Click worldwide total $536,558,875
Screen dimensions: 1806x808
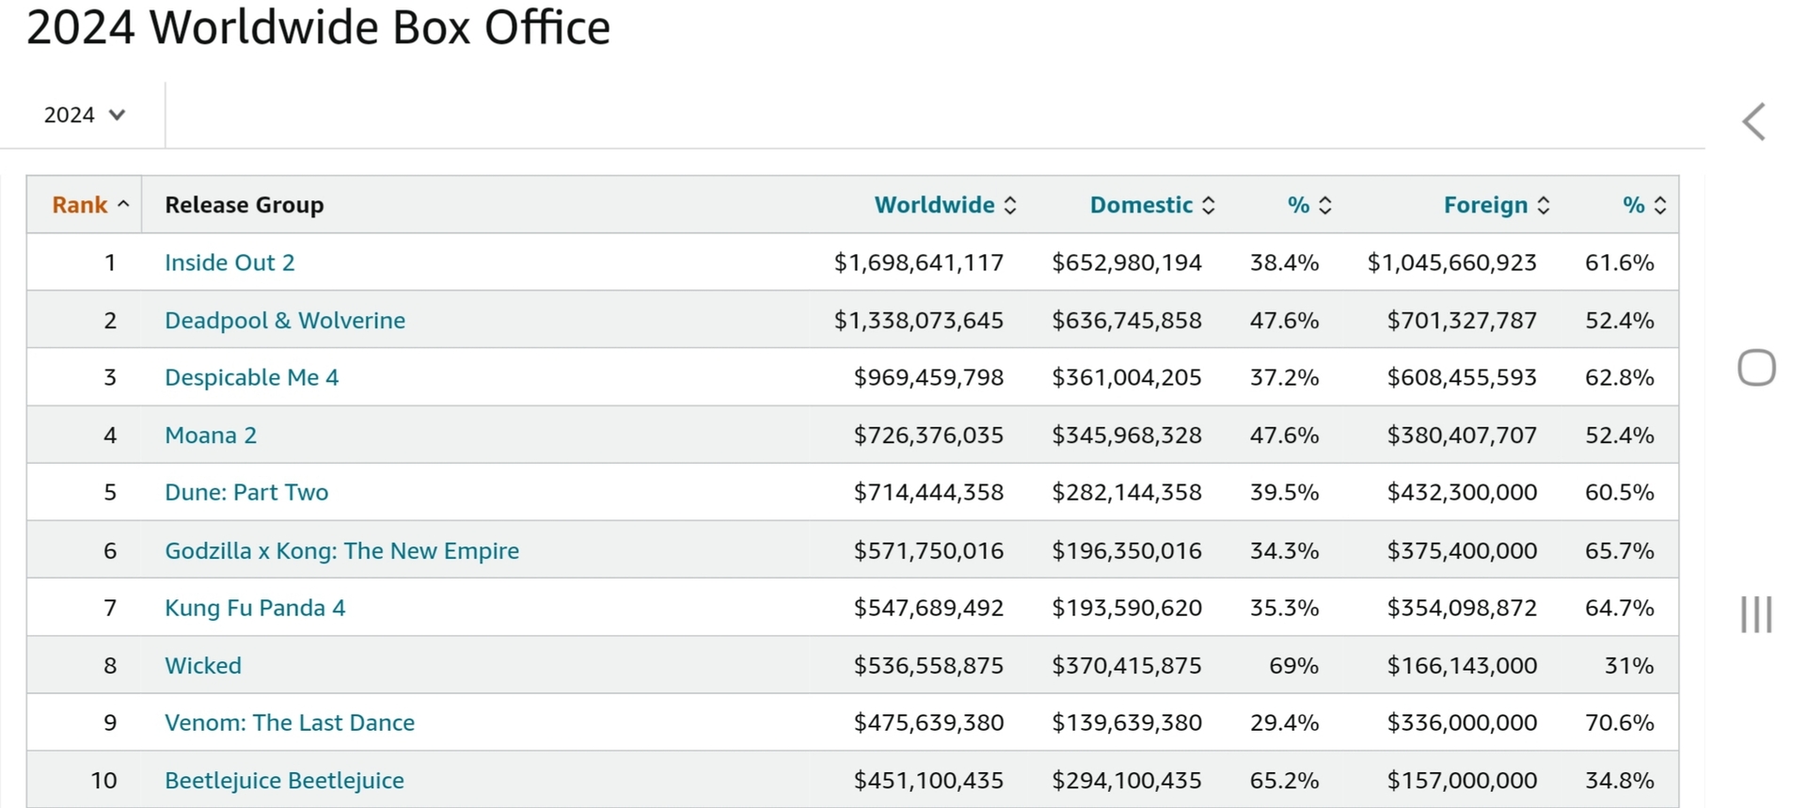point(928,666)
